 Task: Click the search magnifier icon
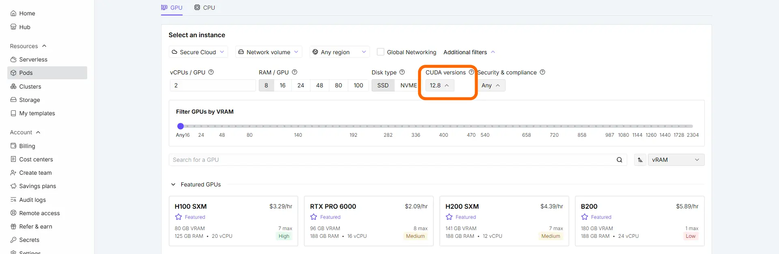(x=619, y=160)
